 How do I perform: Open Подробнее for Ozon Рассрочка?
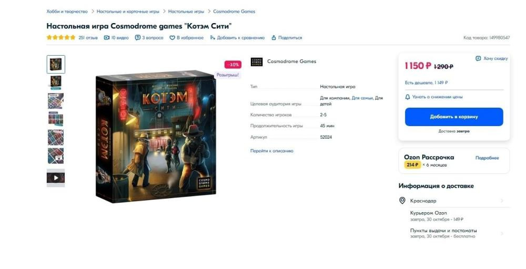click(x=487, y=158)
